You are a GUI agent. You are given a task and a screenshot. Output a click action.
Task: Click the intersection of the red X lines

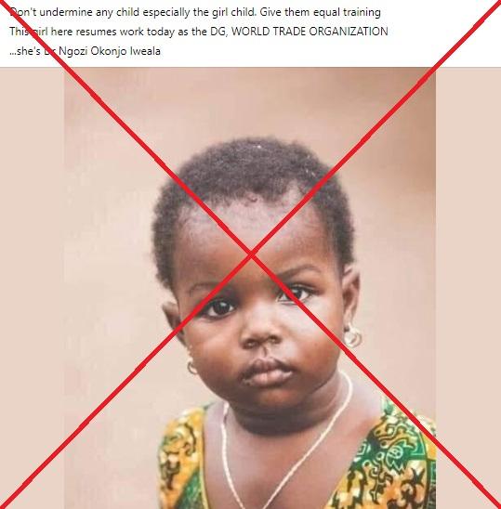251,254
